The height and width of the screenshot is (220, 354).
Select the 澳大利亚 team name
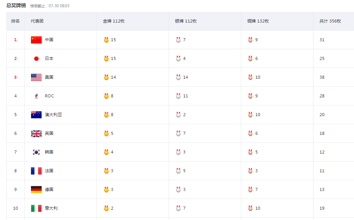click(x=53, y=115)
